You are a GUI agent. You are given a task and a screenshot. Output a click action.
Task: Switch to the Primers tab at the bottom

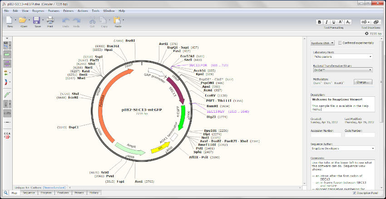pyautogui.click(x=79, y=193)
